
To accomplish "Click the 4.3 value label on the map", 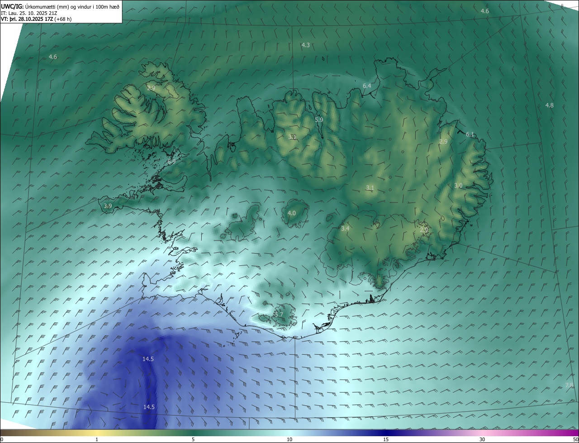I will coord(306,45).
